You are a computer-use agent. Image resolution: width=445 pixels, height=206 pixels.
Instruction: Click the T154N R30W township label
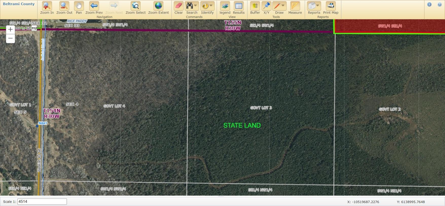[52, 114]
